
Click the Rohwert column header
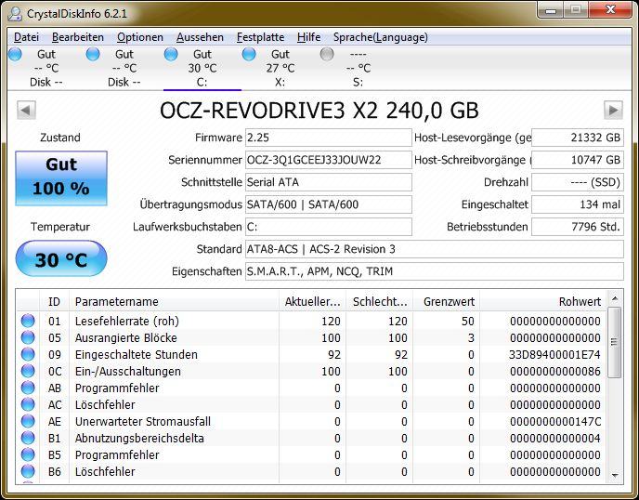pos(543,301)
